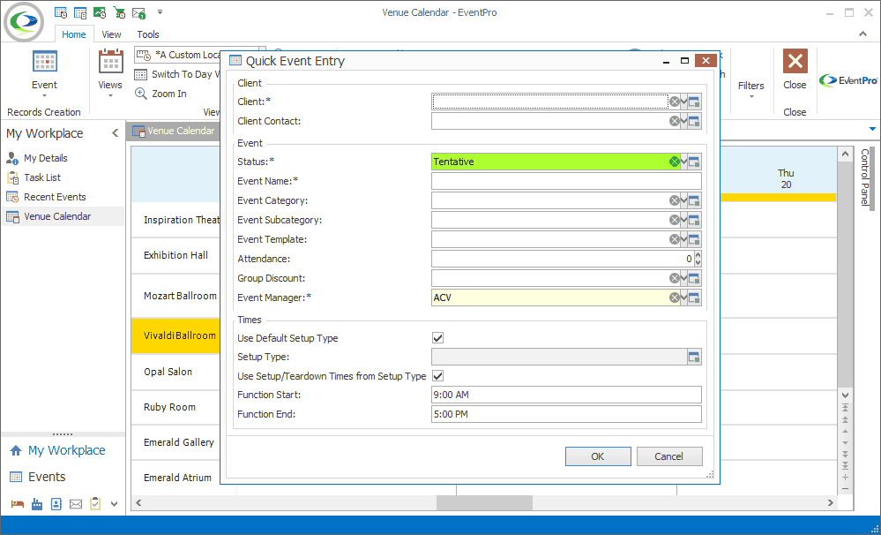Switch to the Home ribbon tab
881x535 pixels.
pyautogui.click(x=73, y=34)
